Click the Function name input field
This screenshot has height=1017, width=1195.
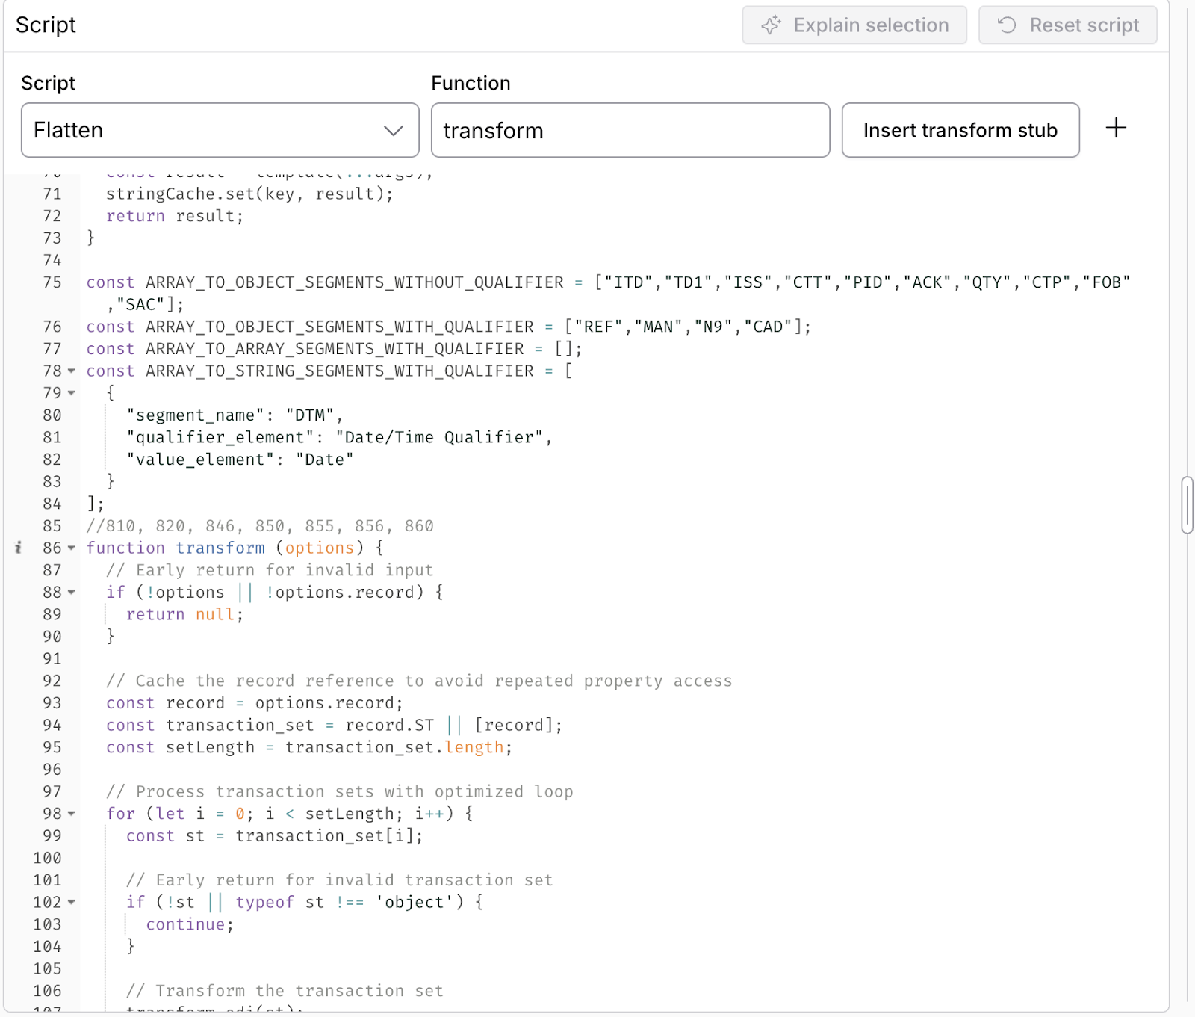(x=630, y=130)
